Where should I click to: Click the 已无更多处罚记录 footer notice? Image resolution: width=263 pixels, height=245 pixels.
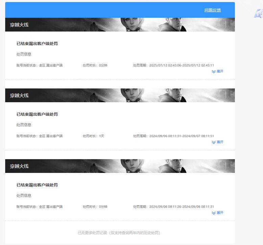point(119,233)
